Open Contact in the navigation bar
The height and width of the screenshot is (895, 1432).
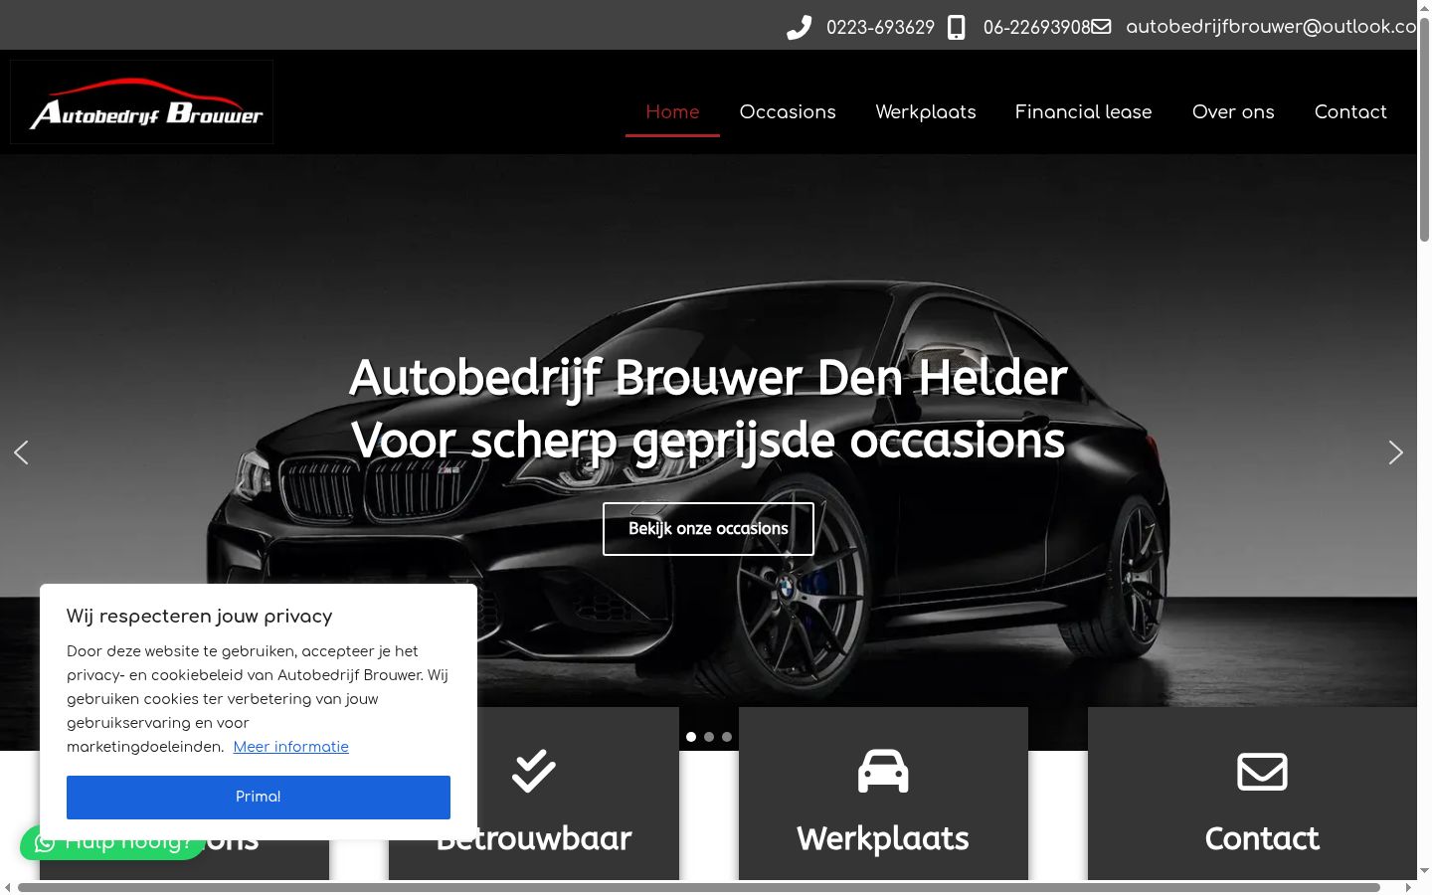point(1350,112)
